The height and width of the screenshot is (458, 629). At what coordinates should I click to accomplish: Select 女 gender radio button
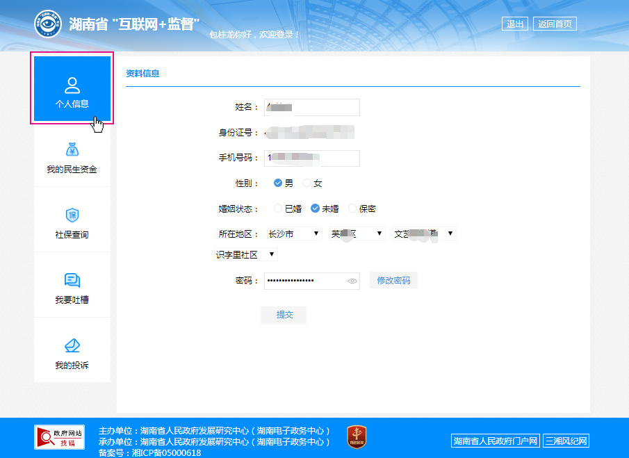pyautogui.click(x=307, y=183)
